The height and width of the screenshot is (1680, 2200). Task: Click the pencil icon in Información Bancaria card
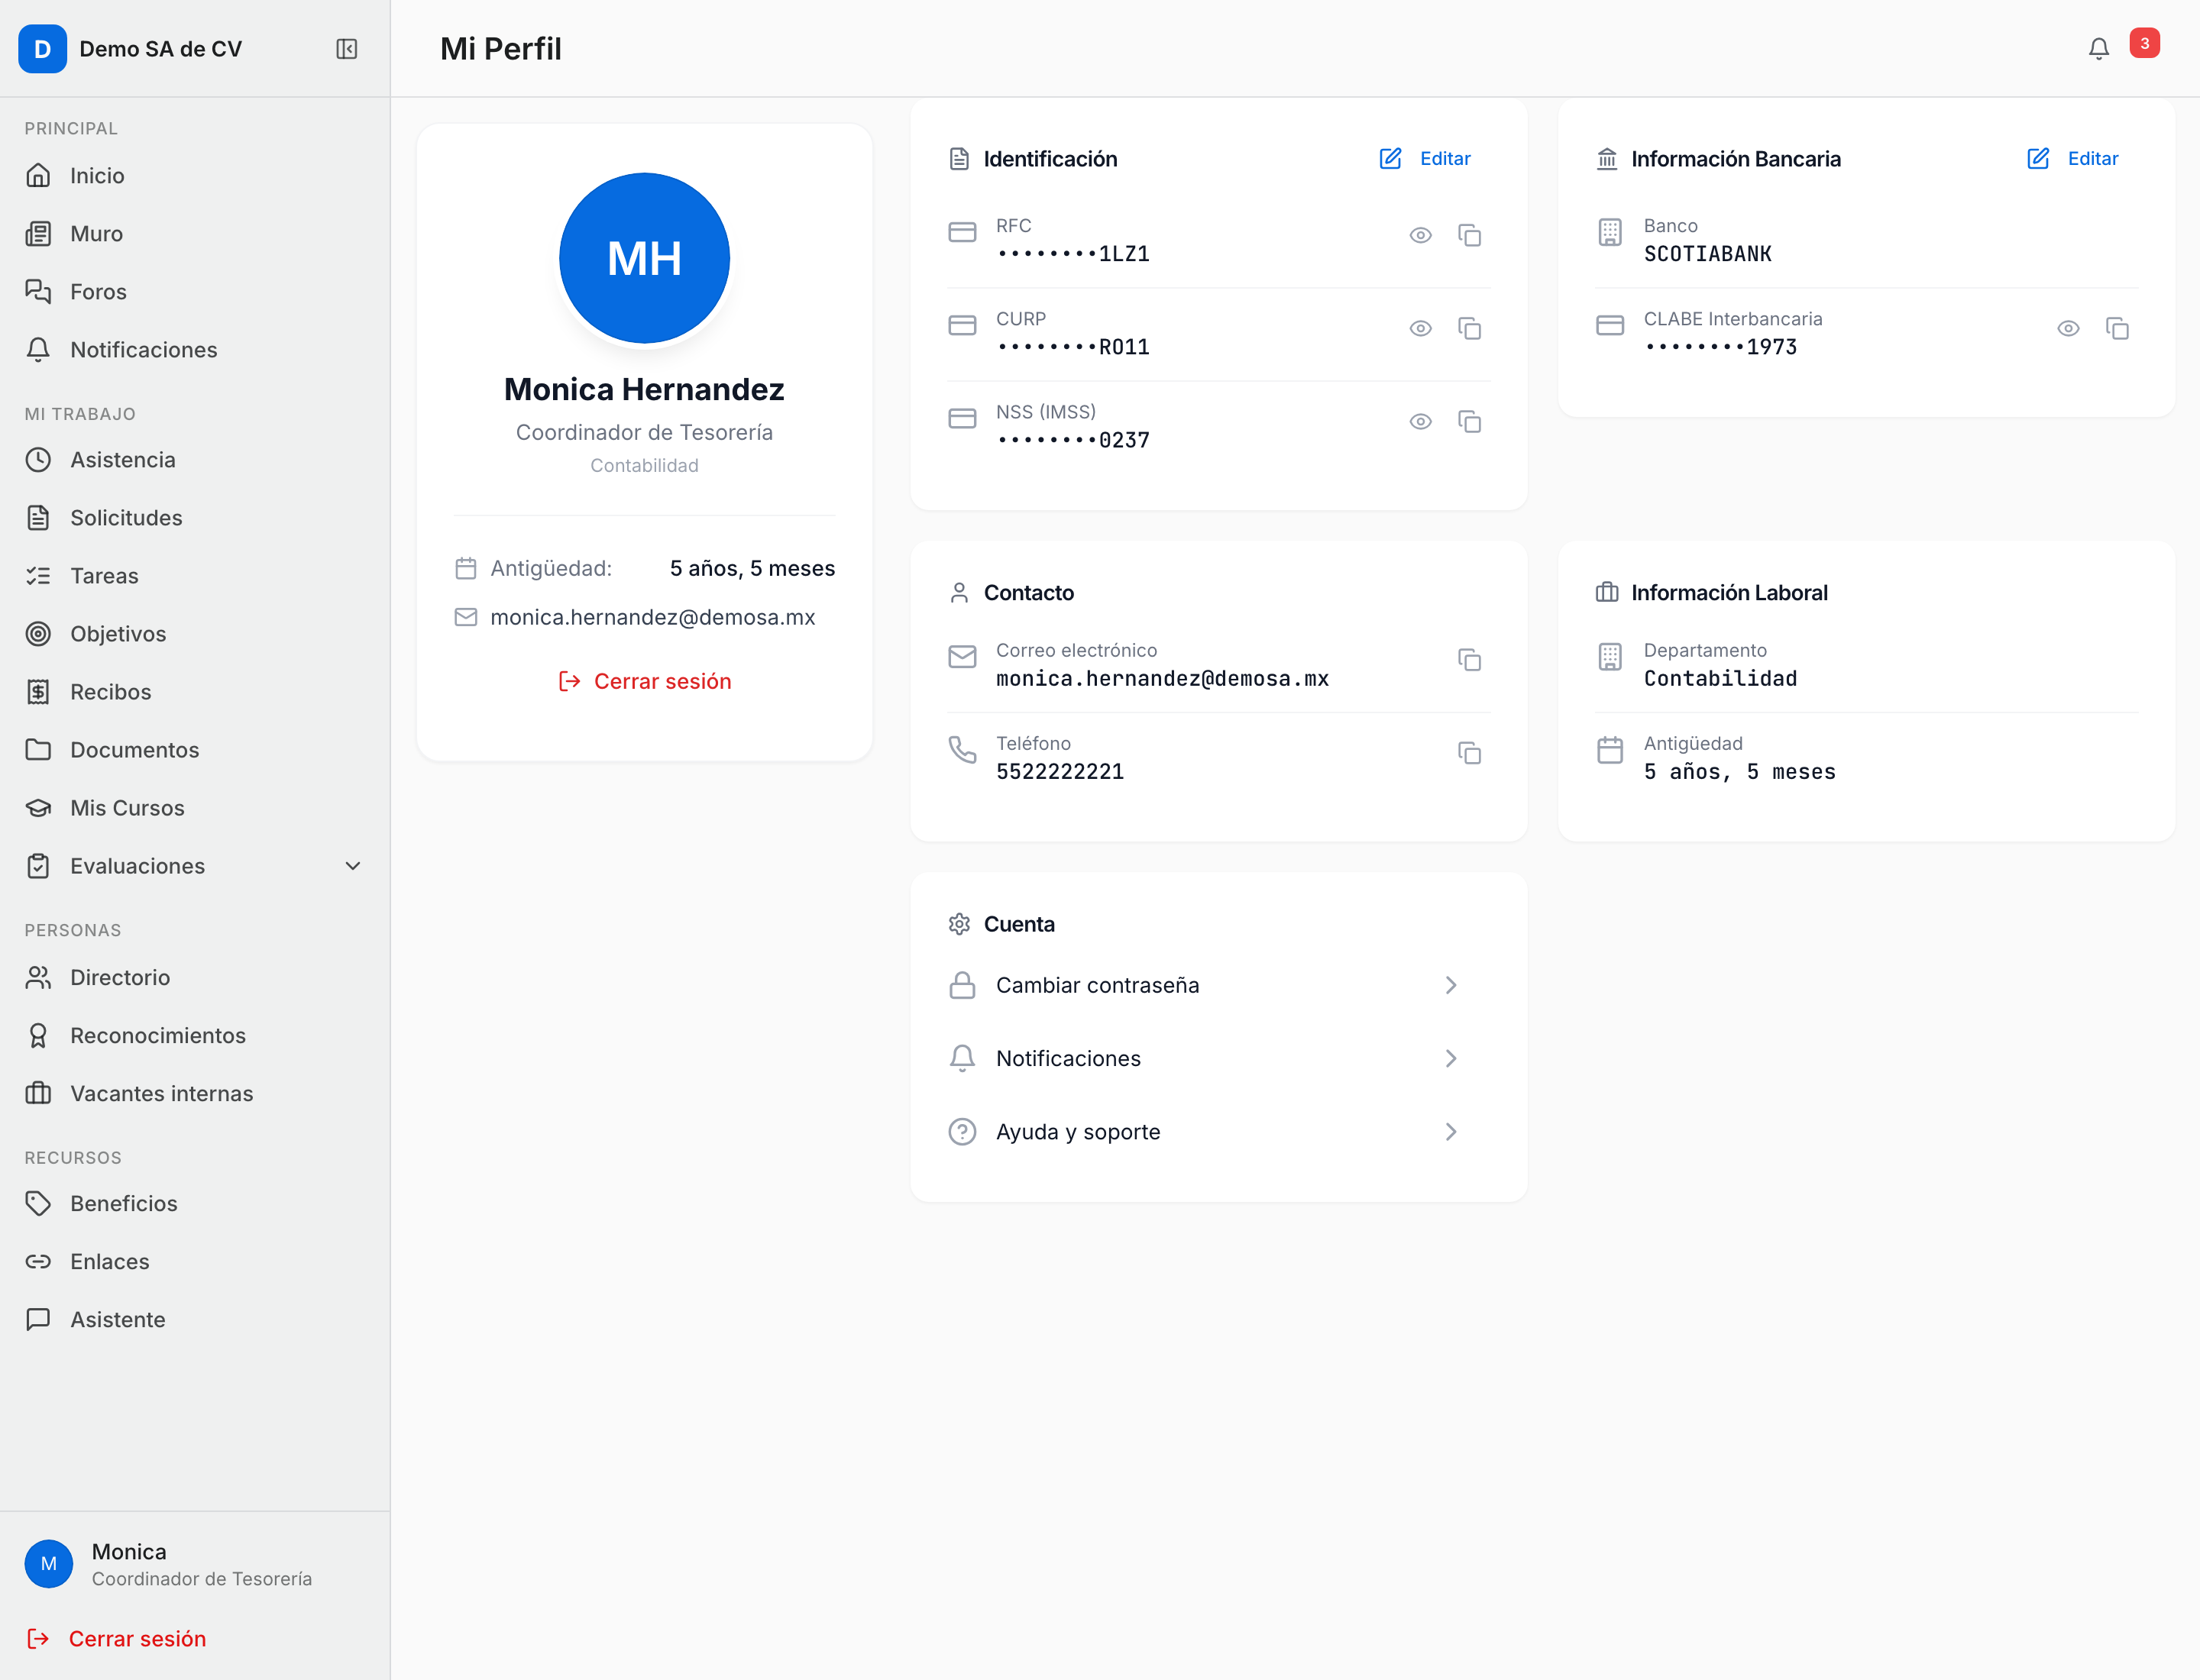[x=2037, y=158]
